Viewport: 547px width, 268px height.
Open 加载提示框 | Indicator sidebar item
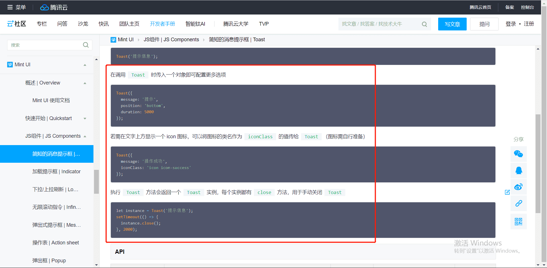coord(56,172)
